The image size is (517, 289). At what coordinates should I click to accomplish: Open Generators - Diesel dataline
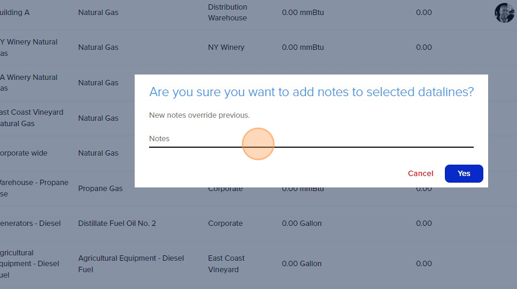[30, 223]
